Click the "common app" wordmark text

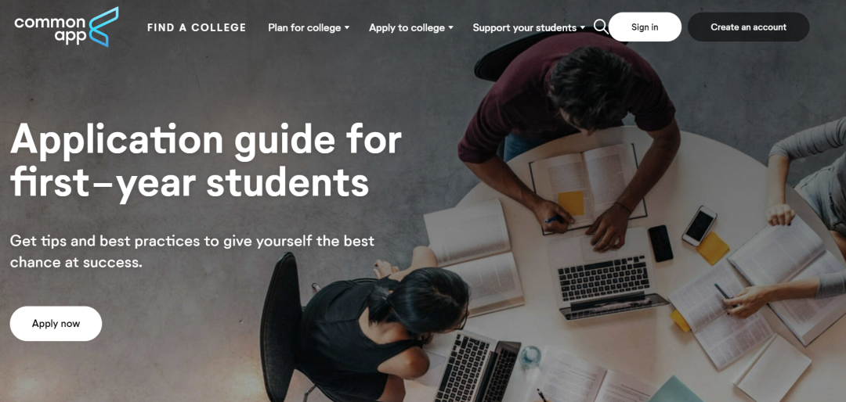point(50,30)
